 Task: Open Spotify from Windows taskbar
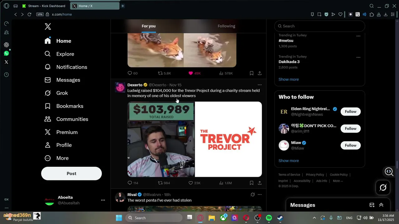pos(269,218)
